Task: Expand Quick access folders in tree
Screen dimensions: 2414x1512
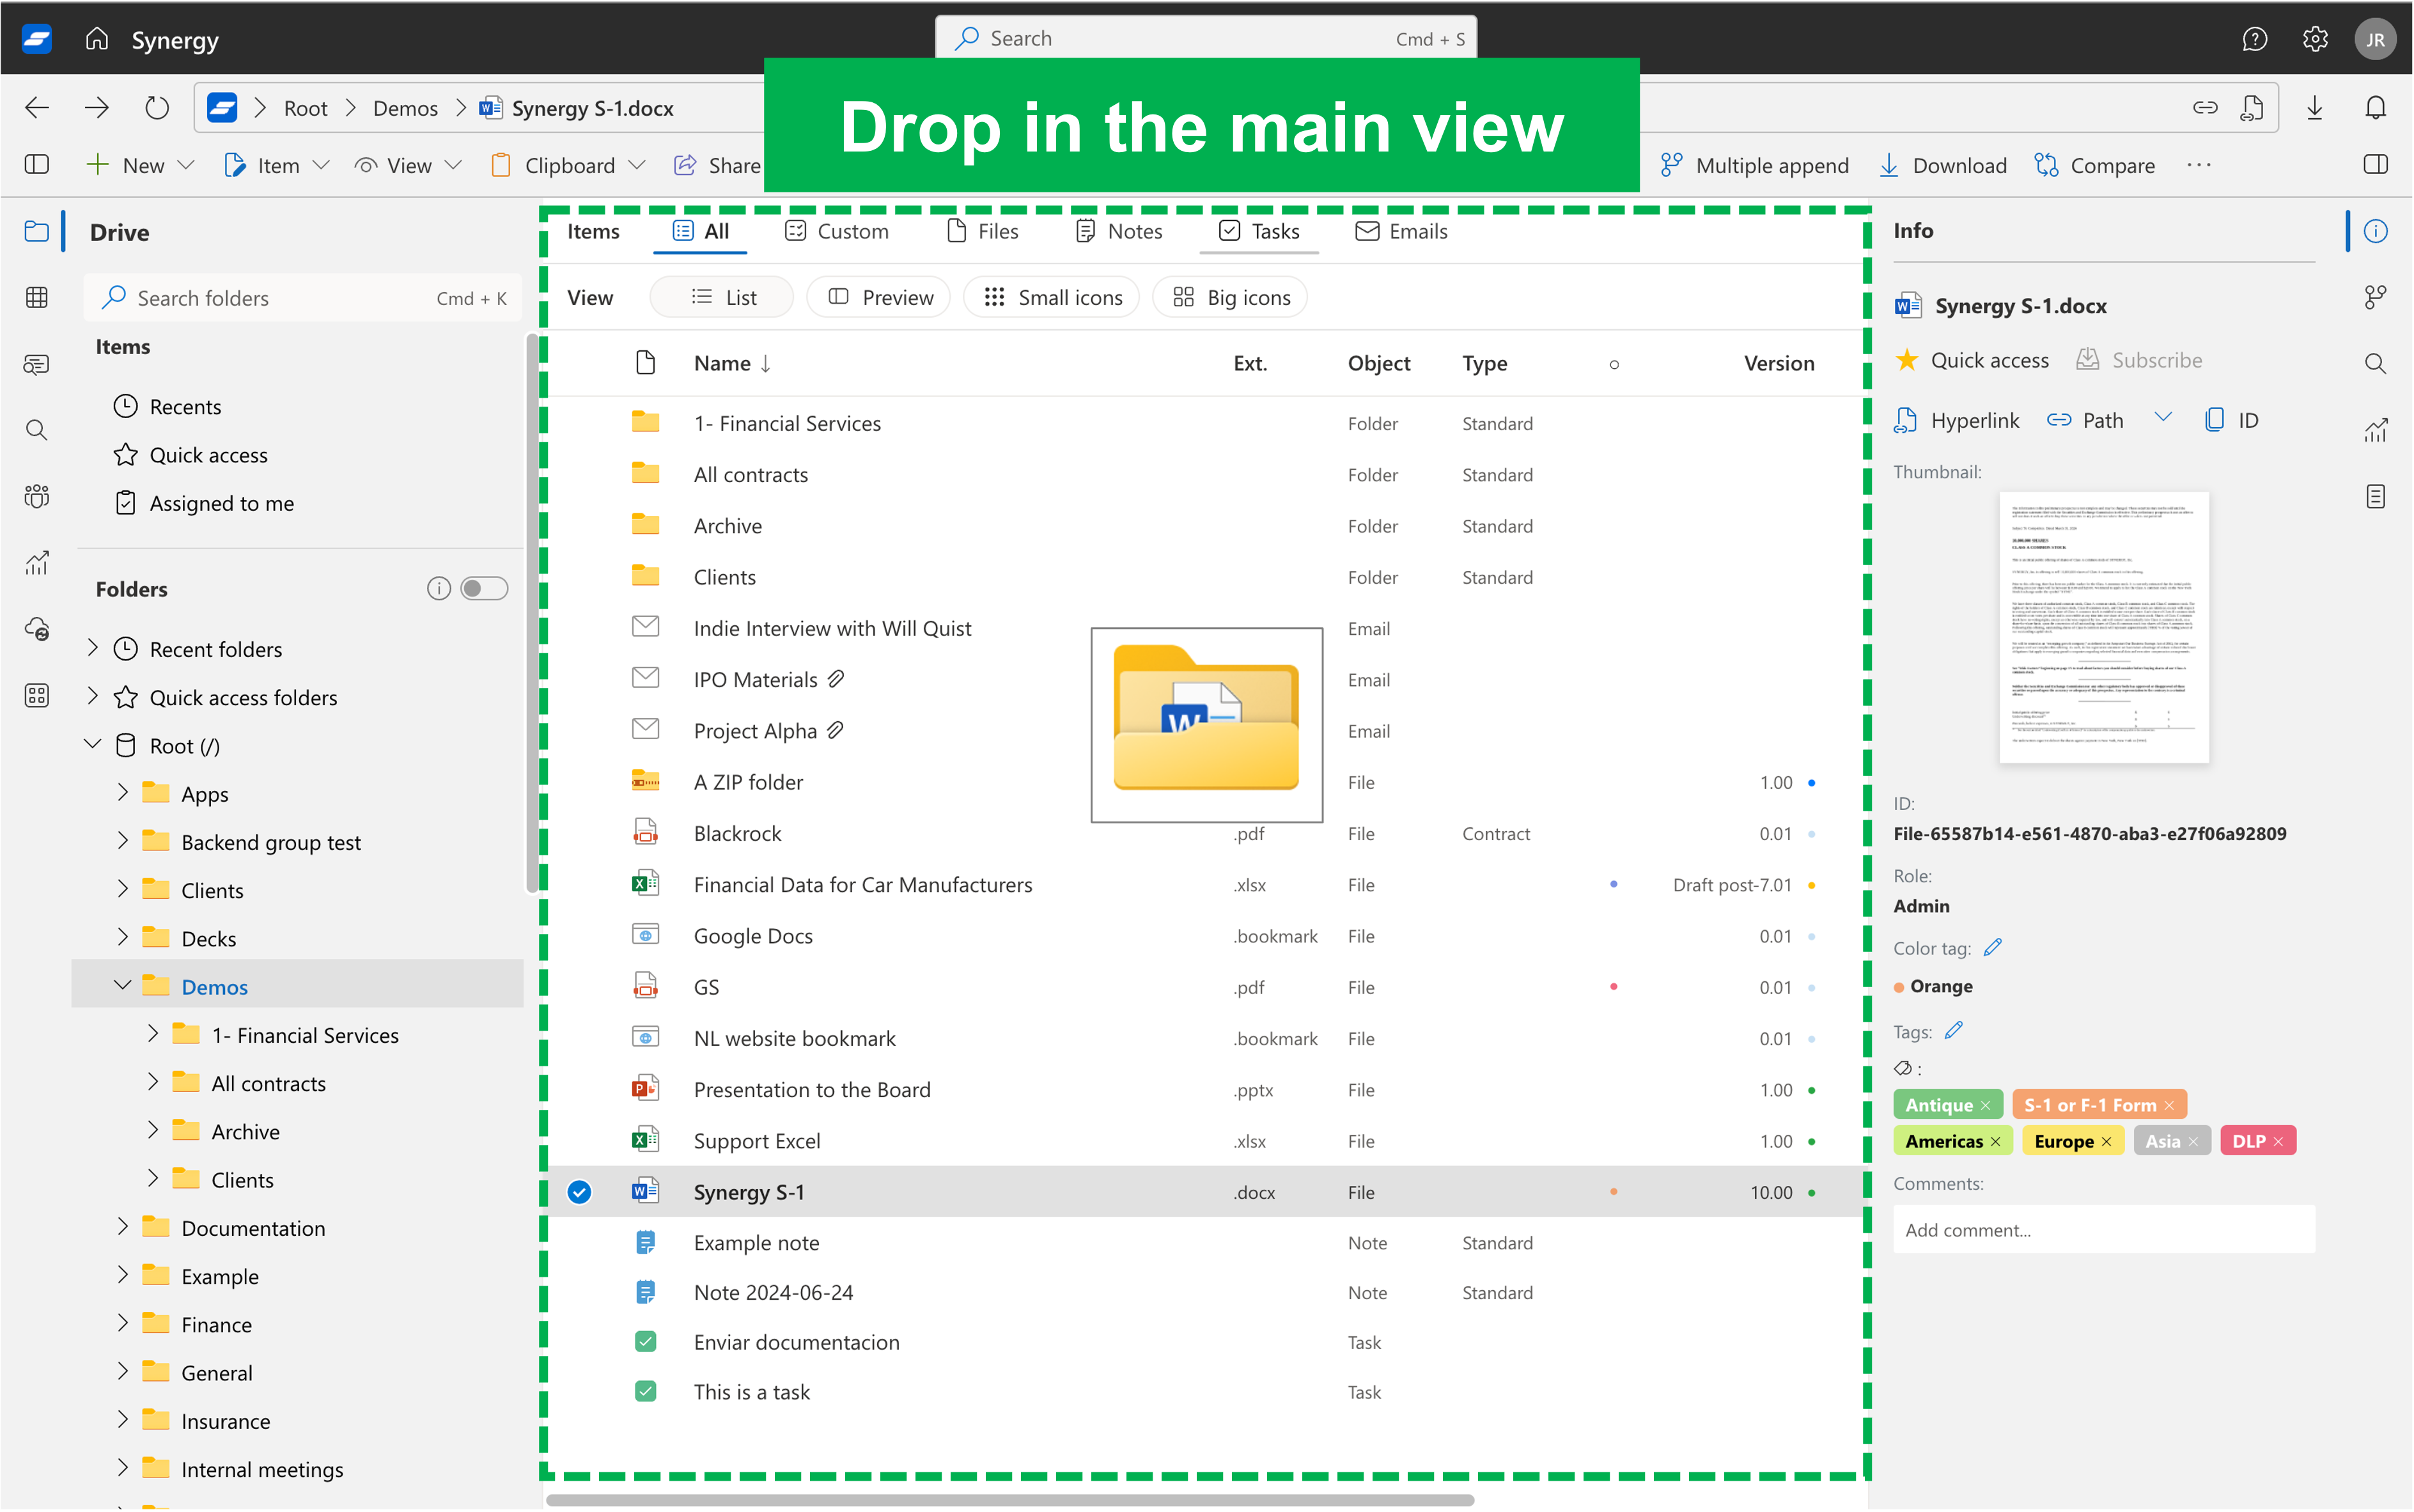Action: pyautogui.click(x=92, y=696)
